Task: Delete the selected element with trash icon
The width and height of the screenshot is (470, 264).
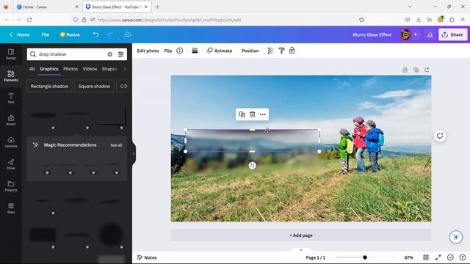Action: tap(253, 114)
